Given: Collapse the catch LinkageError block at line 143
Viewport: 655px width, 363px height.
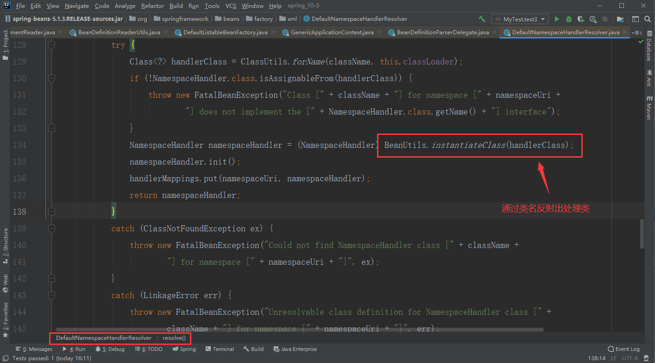Looking at the screenshot, I should point(51,295).
